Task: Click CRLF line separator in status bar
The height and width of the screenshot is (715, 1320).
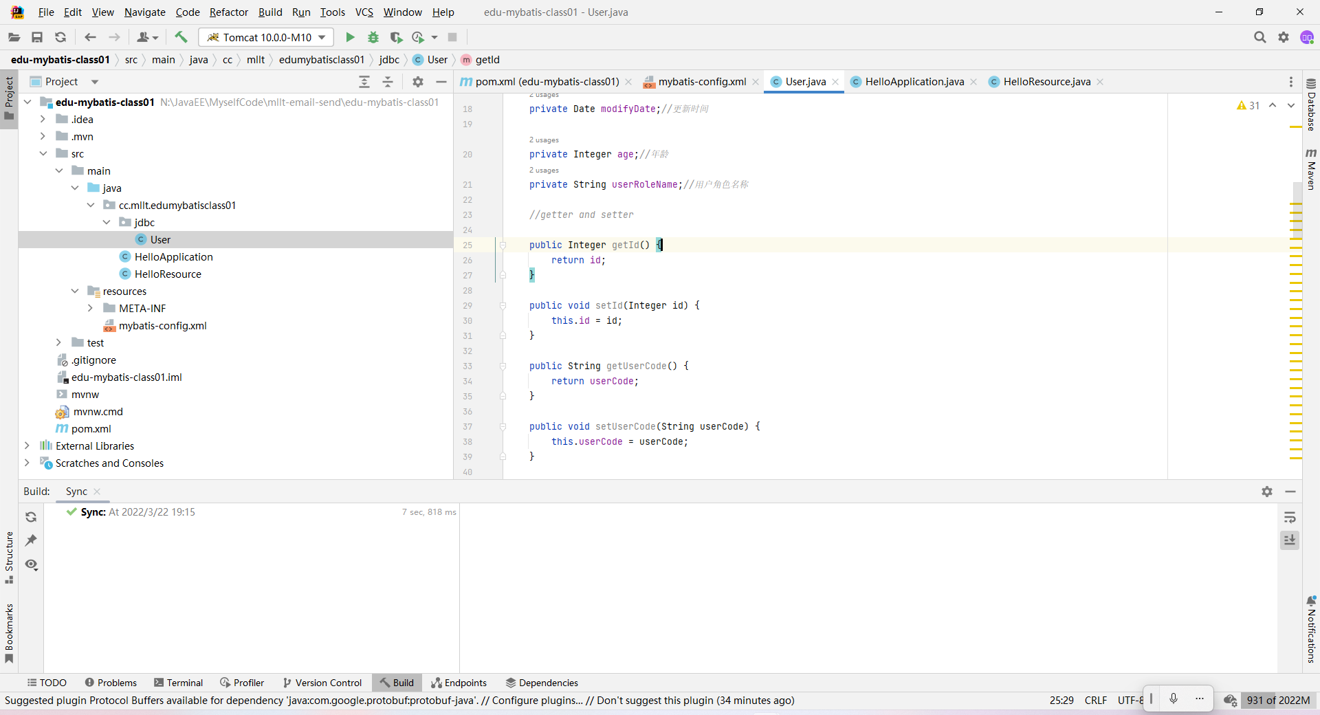Action: click(1096, 701)
